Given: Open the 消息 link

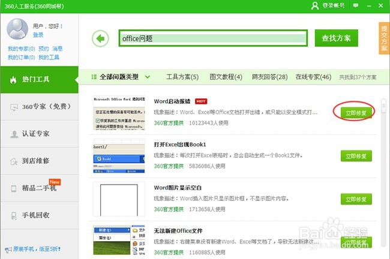Looking at the screenshot, I should click(58, 49).
